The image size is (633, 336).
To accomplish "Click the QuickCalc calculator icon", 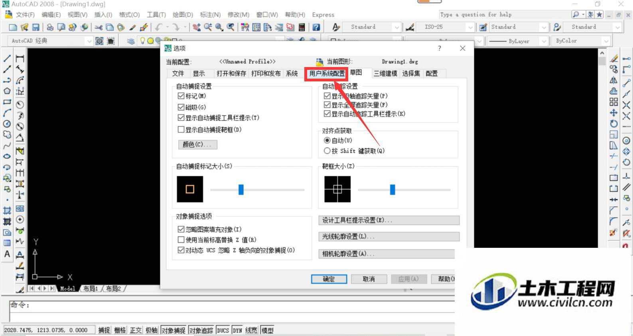I will point(302,27).
